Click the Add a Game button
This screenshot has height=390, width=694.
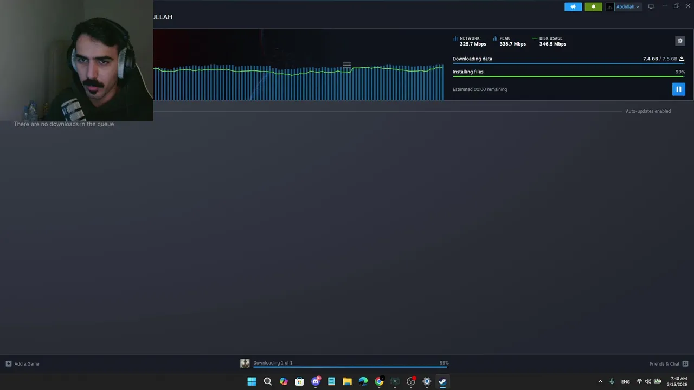tap(22, 364)
